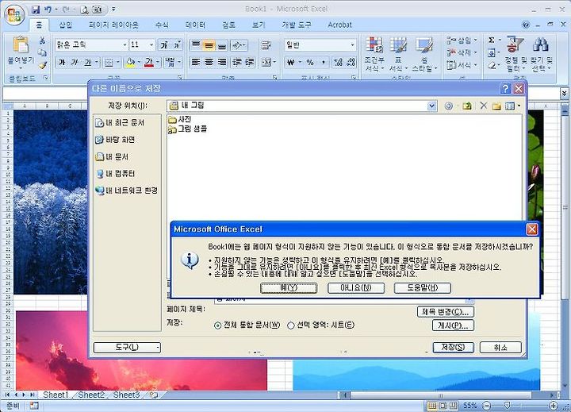Switch to the Data ribbon tab

196,25
